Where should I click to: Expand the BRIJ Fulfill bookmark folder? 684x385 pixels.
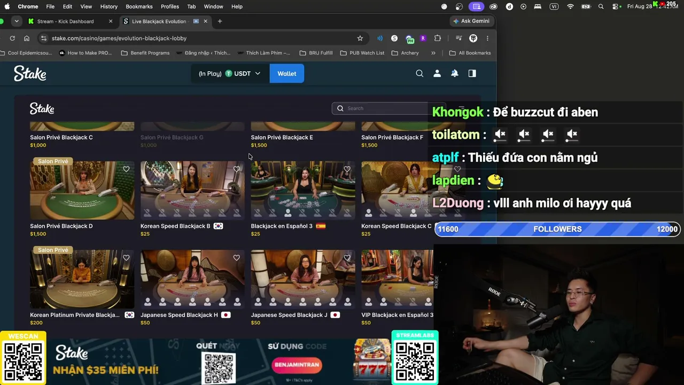pyautogui.click(x=316, y=53)
